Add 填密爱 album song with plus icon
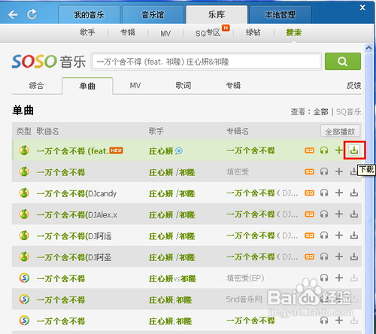Viewport: 376px width, 334px height. pos(339,172)
